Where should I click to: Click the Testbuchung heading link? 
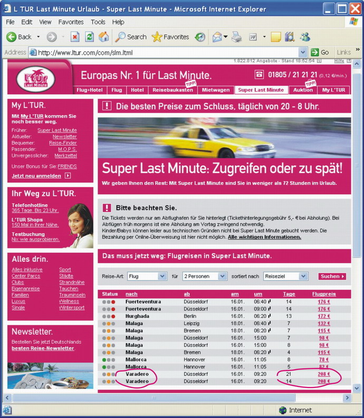coord(28,234)
